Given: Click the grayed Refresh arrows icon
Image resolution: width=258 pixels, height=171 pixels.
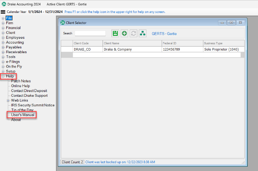Looking at the screenshot, I should coord(134,33).
